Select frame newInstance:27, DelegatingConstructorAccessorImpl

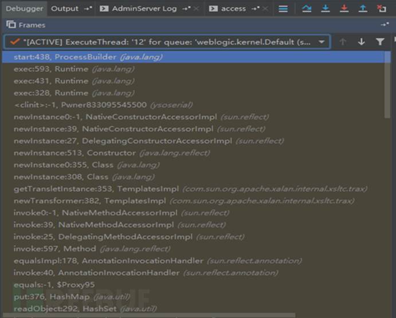click(193, 141)
